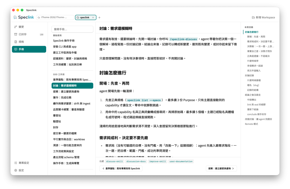Jump to 討論怎麼進行 in page outline
The width and height of the screenshot is (290, 189).
tap(251, 32)
